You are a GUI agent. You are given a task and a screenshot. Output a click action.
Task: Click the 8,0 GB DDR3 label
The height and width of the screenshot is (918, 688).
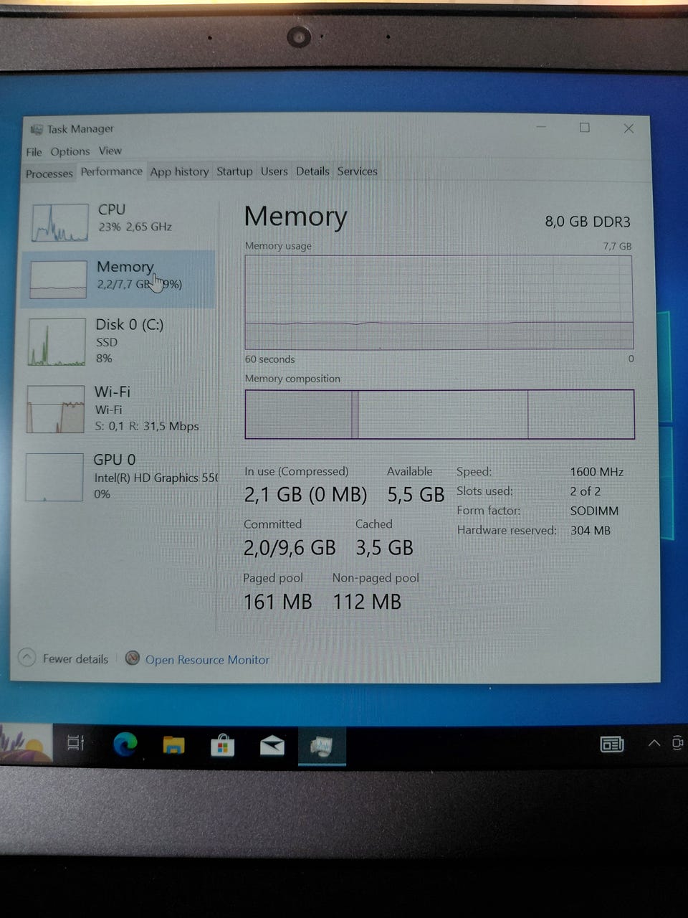(x=588, y=222)
